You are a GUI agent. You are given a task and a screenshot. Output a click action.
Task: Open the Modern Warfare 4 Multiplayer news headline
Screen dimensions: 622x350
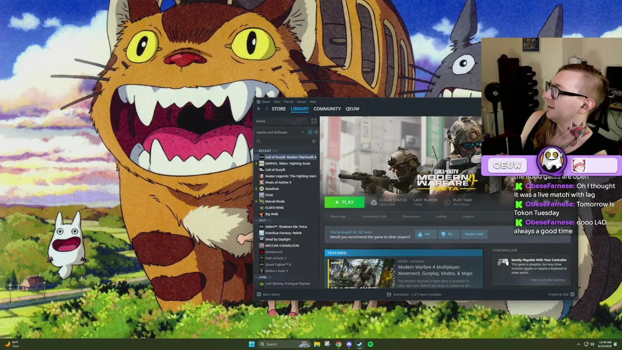coord(435,270)
